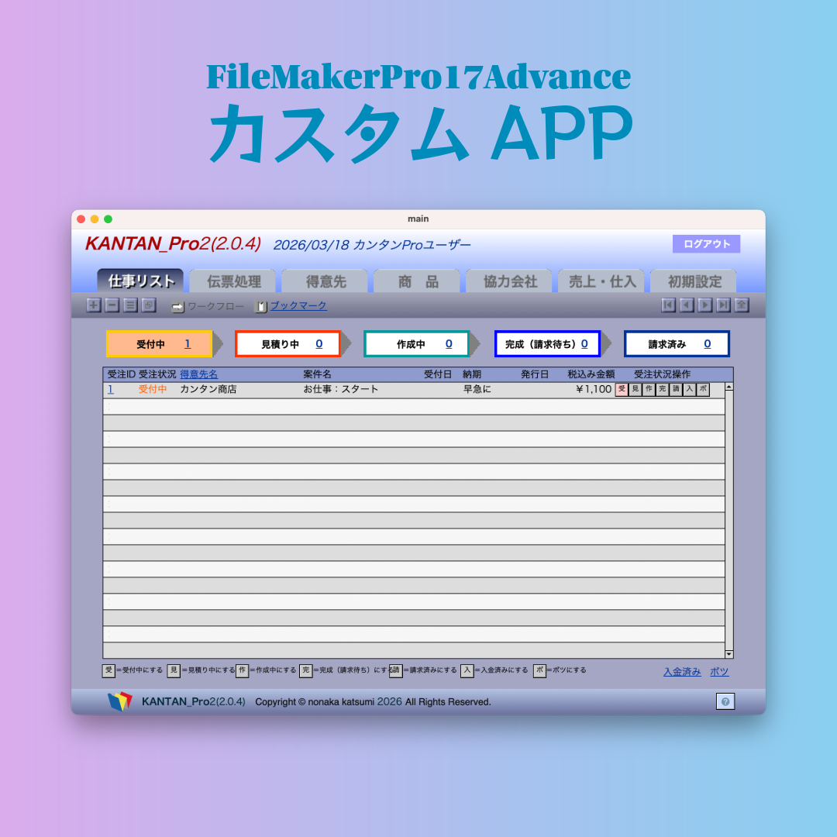
Task: Go to the previous record arrow
Action: (x=687, y=305)
